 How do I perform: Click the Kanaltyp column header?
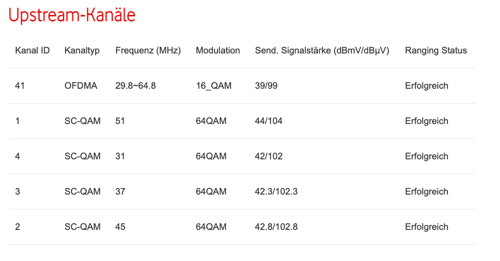[82, 50]
